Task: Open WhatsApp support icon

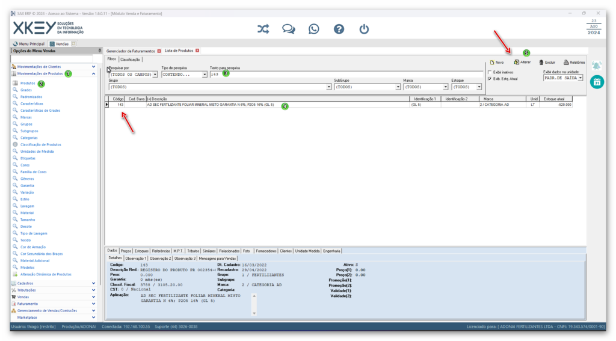Action: coord(313,29)
